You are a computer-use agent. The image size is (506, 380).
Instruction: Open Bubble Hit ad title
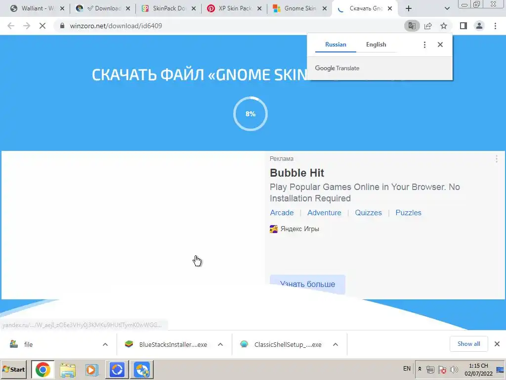297,173
